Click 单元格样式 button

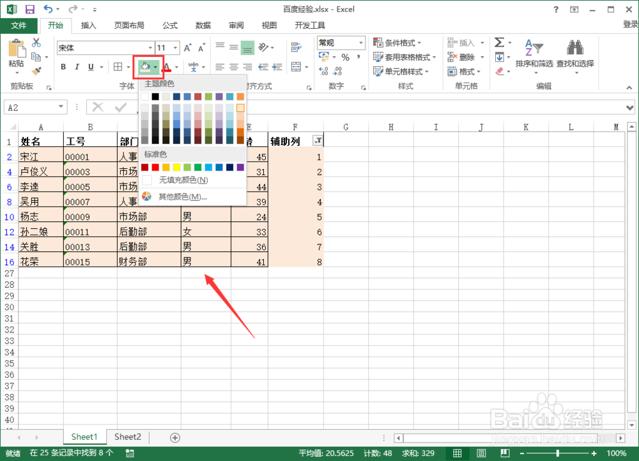(401, 72)
